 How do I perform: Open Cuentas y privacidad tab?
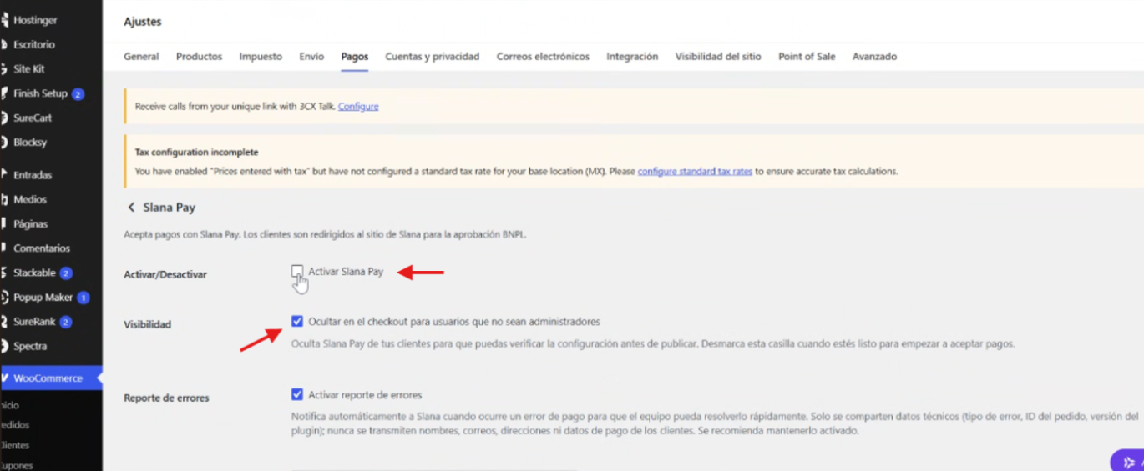click(432, 57)
